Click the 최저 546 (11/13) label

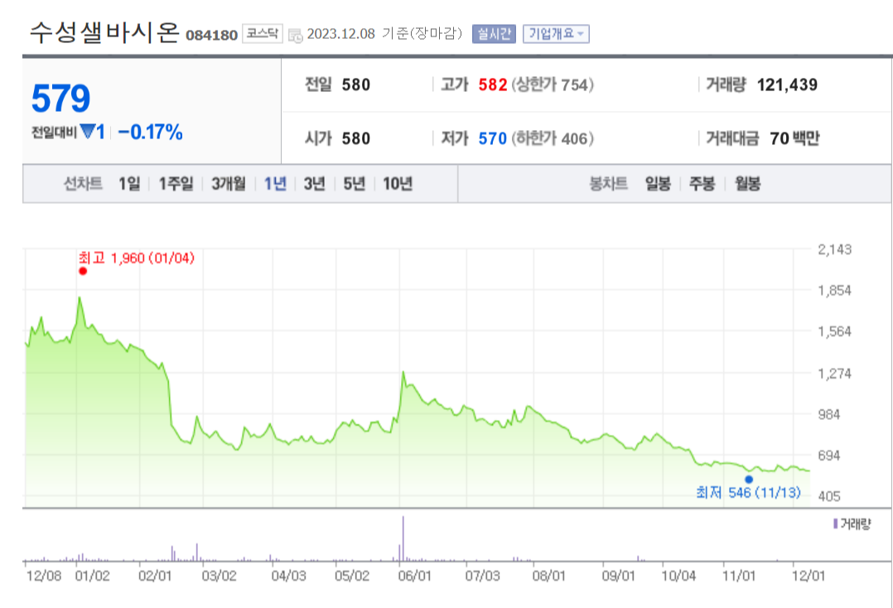(748, 492)
